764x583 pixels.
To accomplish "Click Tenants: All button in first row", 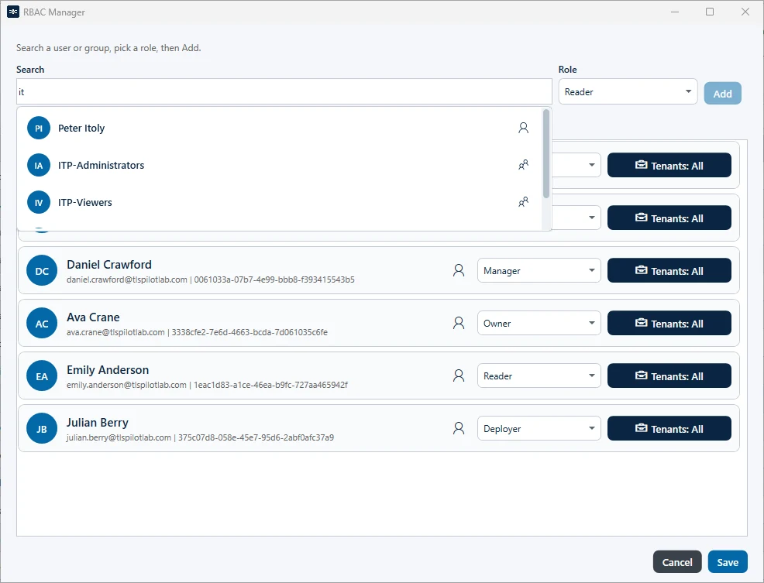I will pyautogui.click(x=669, y=165).
